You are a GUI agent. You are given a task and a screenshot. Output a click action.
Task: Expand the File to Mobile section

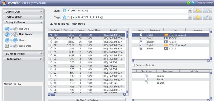click(x=23, y=59)
